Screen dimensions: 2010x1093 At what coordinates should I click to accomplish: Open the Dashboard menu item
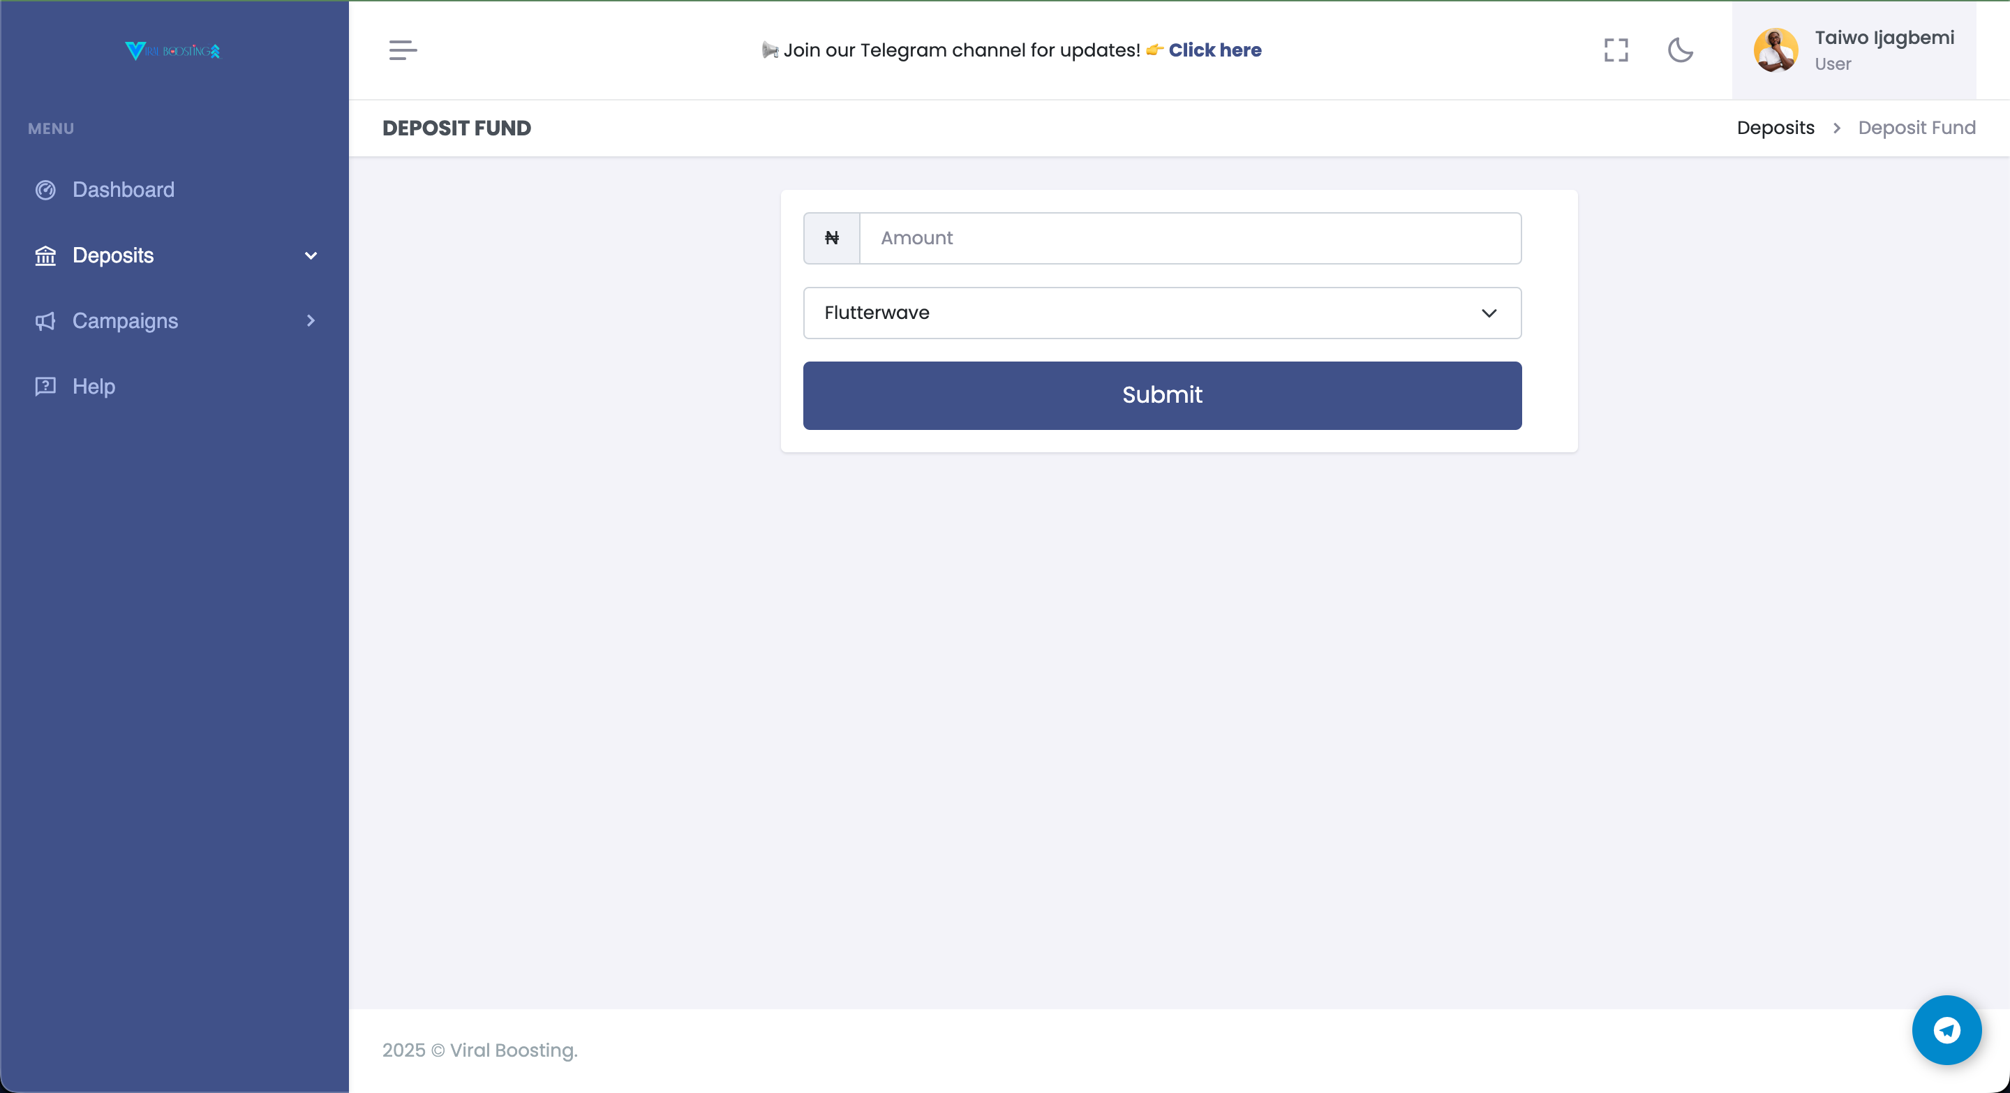[124, 190]
